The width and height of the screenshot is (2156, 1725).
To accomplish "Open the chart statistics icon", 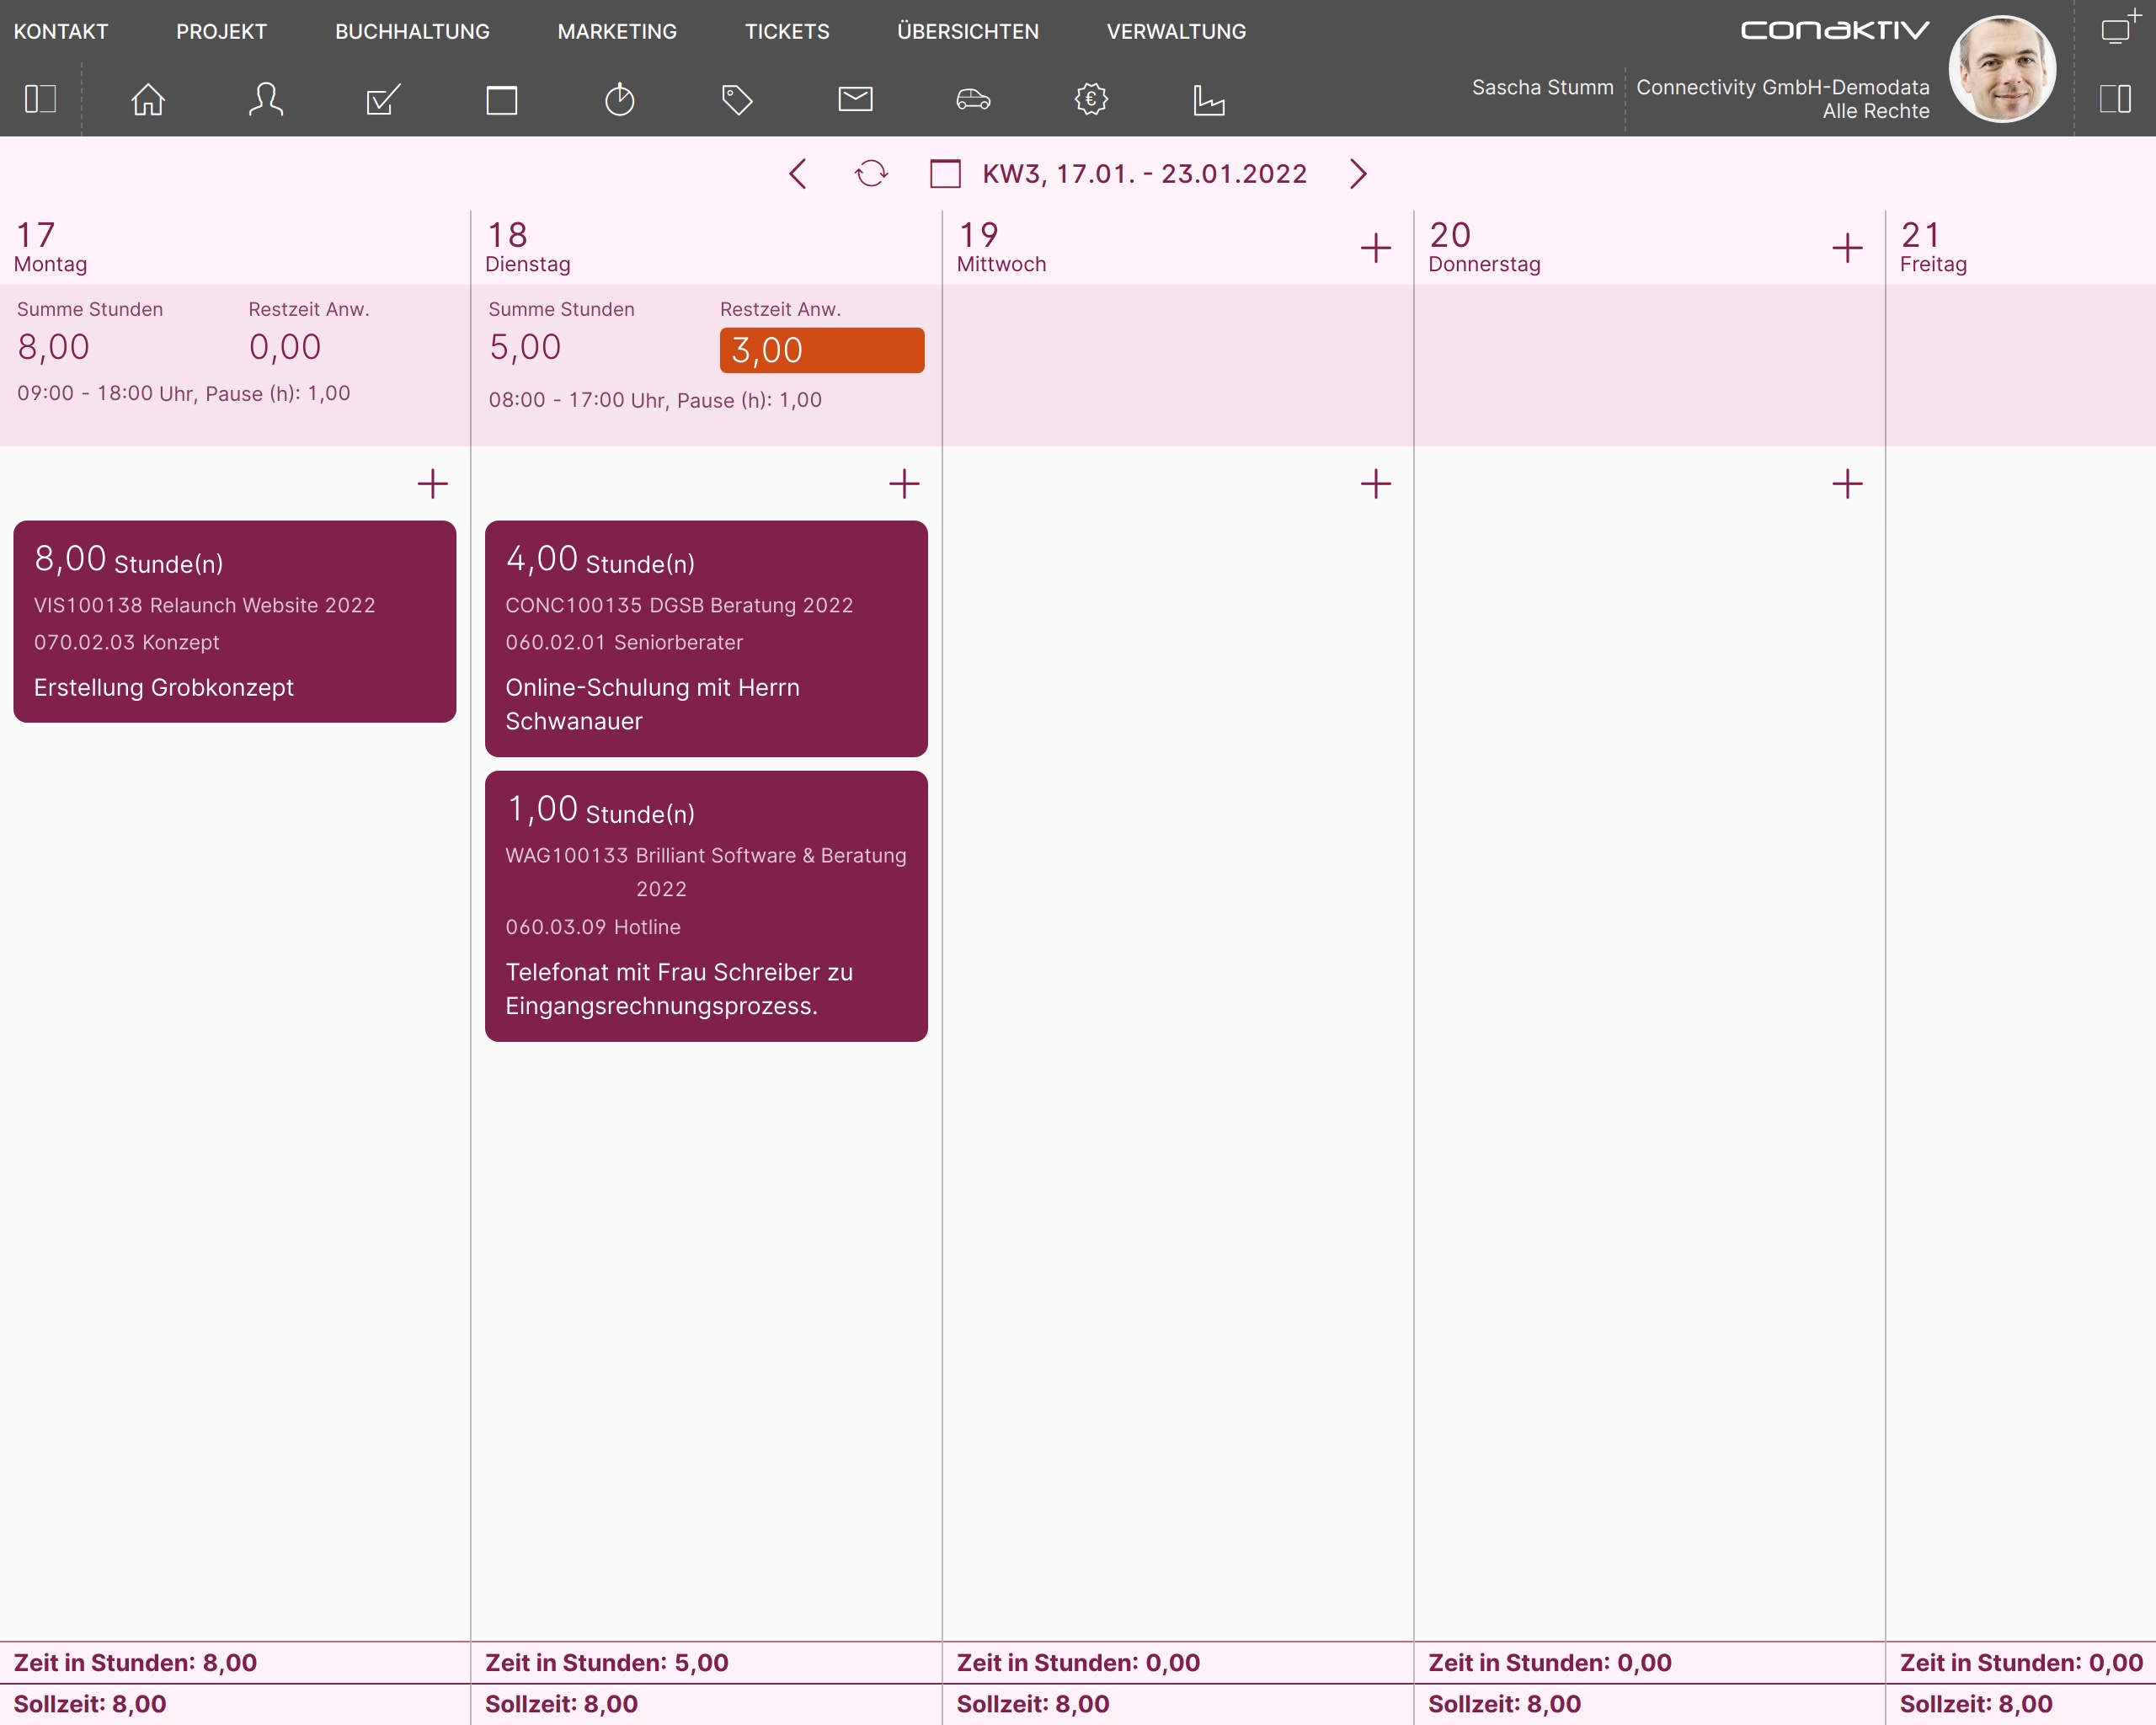I will pyautogui.click(x=1209, y=99).
